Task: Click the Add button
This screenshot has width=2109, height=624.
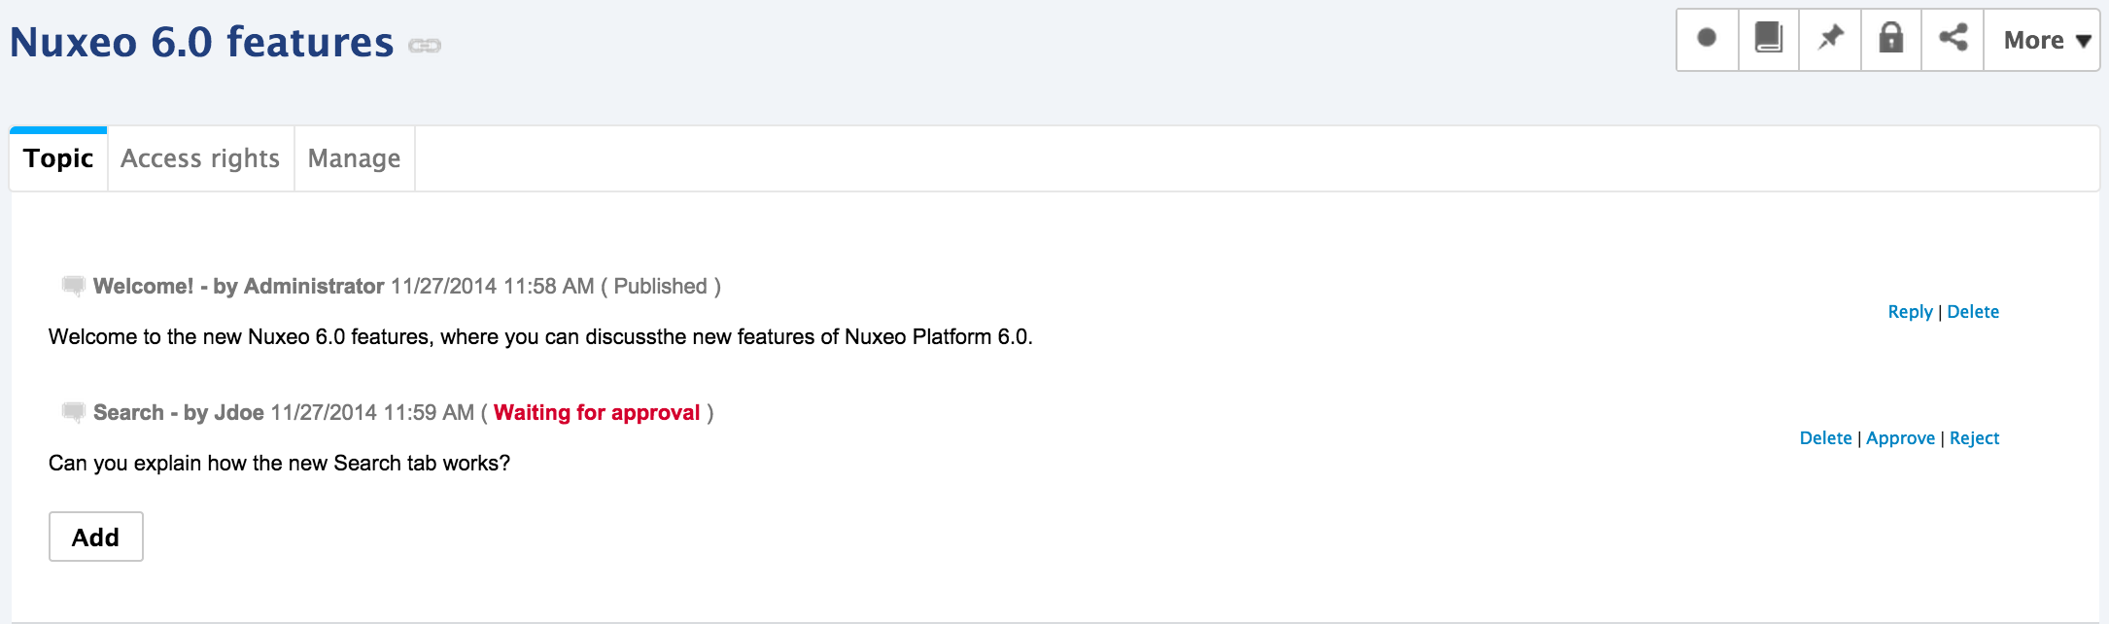Action: (96, 537)
